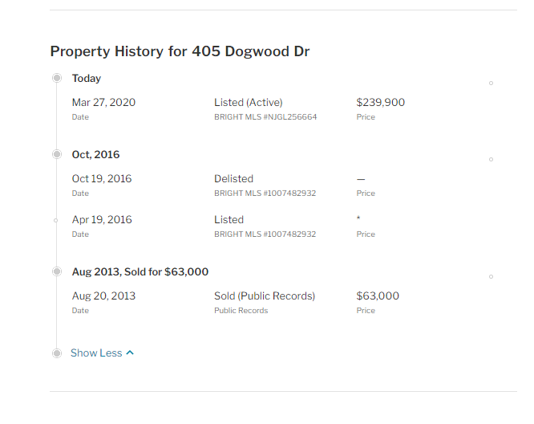Select the Today section heading
534x424 pixels.
(87, 79)
